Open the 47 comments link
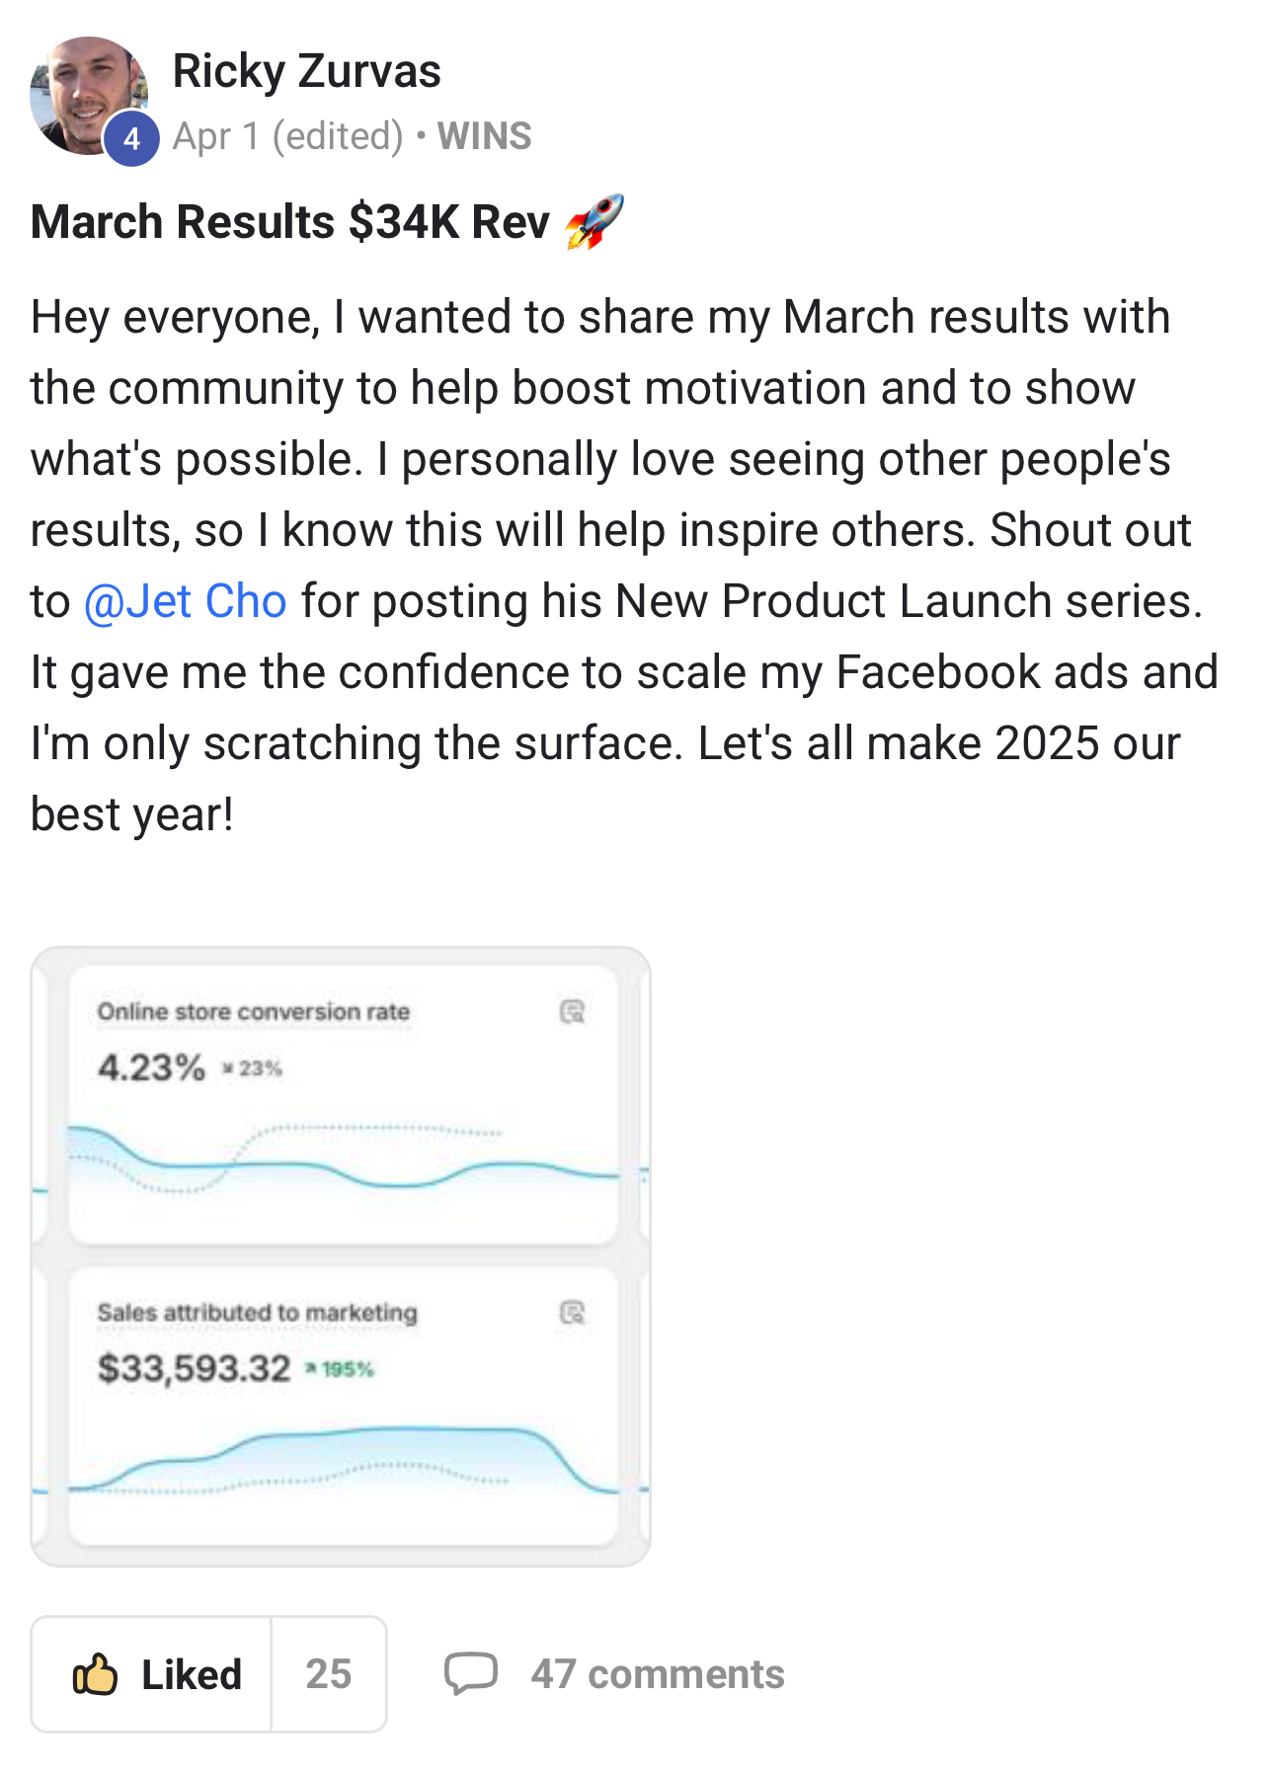1268x1773 pixels. tap(657, 1674)
